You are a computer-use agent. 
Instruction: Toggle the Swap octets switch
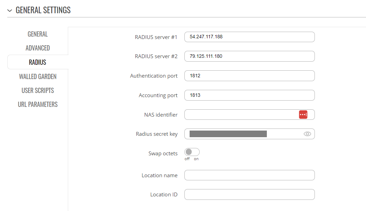192,152
